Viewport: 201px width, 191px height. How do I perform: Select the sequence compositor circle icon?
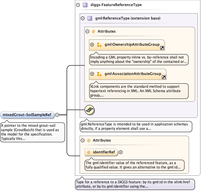[90, 110]
